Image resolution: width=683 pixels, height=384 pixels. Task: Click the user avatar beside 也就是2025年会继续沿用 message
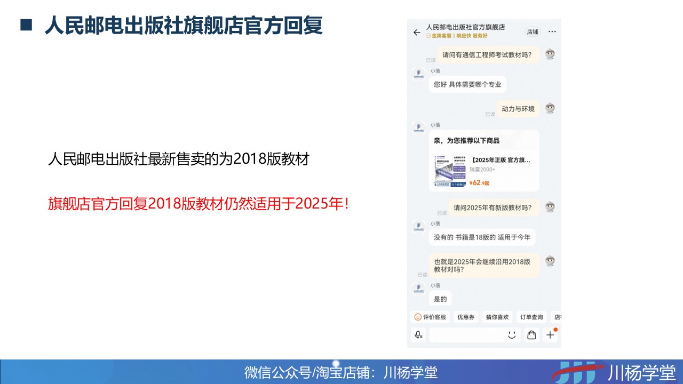tap(550, 261)
